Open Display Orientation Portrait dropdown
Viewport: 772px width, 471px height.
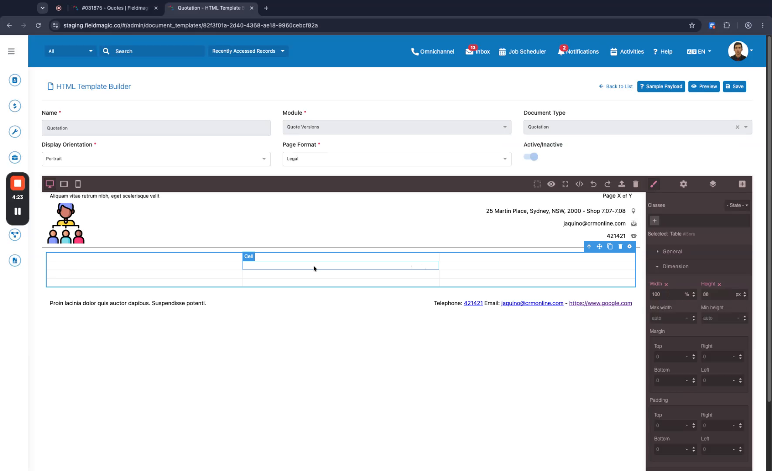156,159
